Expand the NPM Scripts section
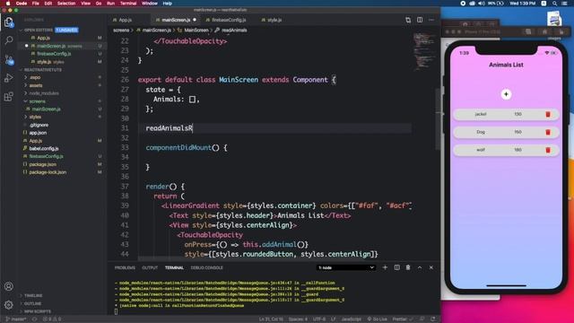The width and height of the screenshot is (574, 323). click(38, 311)
